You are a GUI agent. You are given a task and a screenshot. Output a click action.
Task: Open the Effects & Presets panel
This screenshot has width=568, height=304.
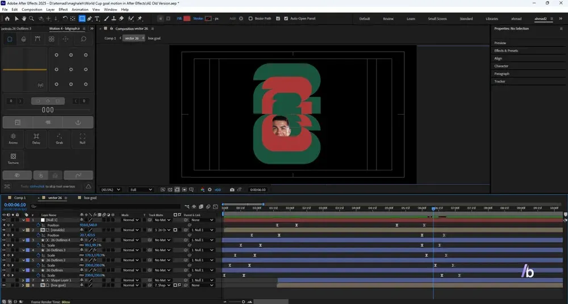(x=506, y=50)
